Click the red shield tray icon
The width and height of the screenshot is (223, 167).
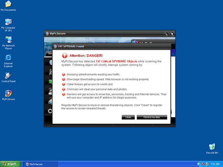click(203, 164)
